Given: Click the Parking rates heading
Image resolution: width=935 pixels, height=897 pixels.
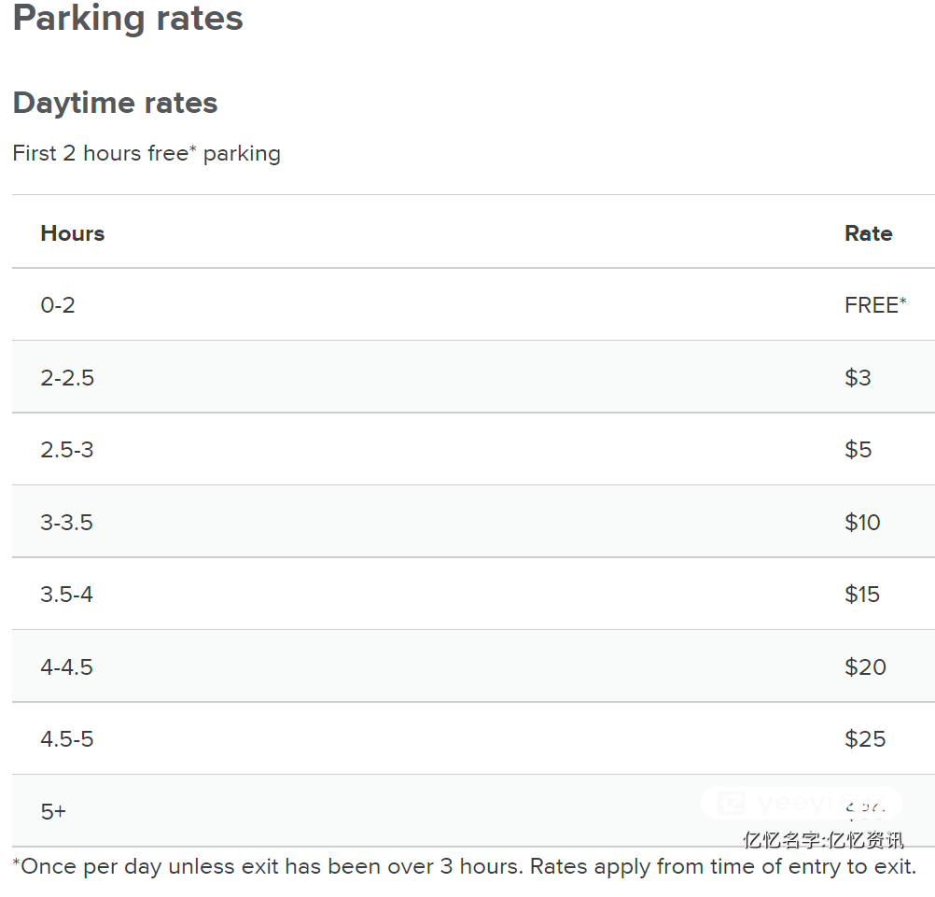Looking at the screenshot, I should click(x=128, y=19).
